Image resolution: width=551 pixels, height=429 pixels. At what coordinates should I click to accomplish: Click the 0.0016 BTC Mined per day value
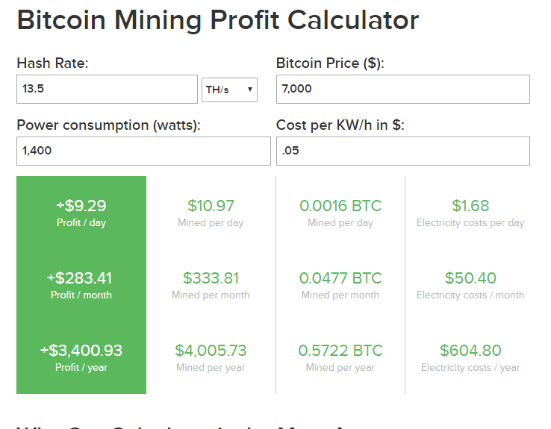(x=340, y=206)
